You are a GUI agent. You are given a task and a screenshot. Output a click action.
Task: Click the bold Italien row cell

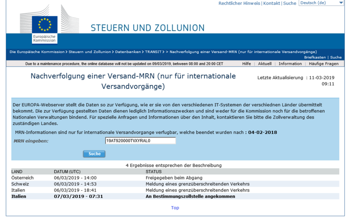pos(18,196)
